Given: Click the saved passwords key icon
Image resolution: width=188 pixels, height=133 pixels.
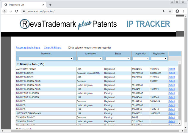Looking at the screenshot, I should (164, 11).
